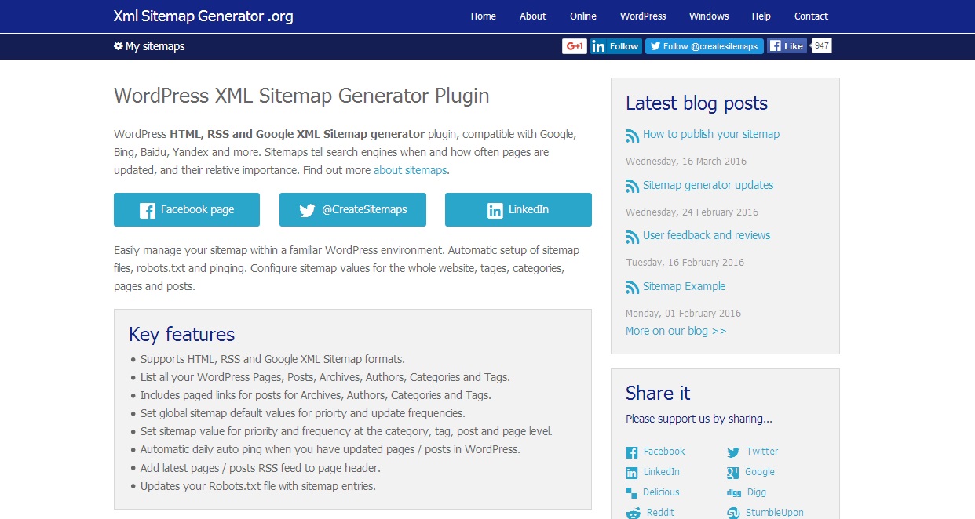Click the Facebook Like counter showing 947
Viewport: 975px width, 519px height.
pos(820,45)
